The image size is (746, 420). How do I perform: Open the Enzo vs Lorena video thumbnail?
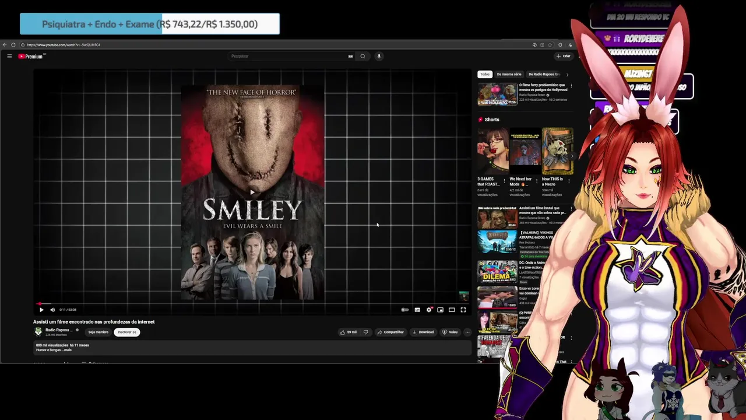(x=497, y=297)
